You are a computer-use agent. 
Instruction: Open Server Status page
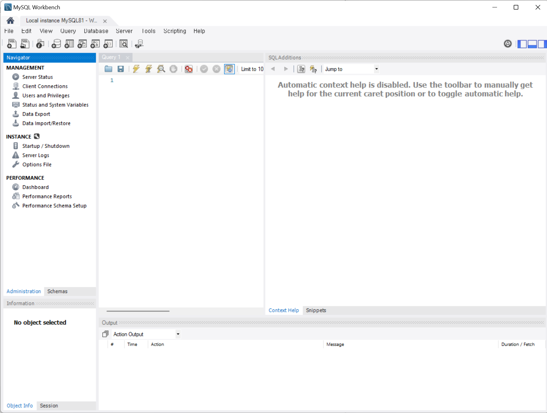pos(38,77)
